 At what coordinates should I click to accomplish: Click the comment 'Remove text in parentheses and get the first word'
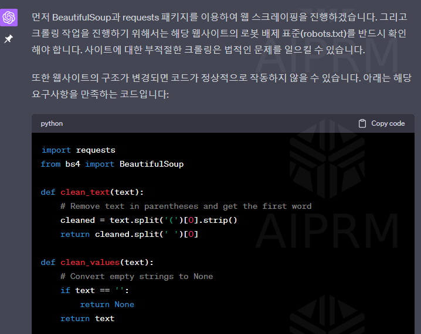tap(186, 206)
